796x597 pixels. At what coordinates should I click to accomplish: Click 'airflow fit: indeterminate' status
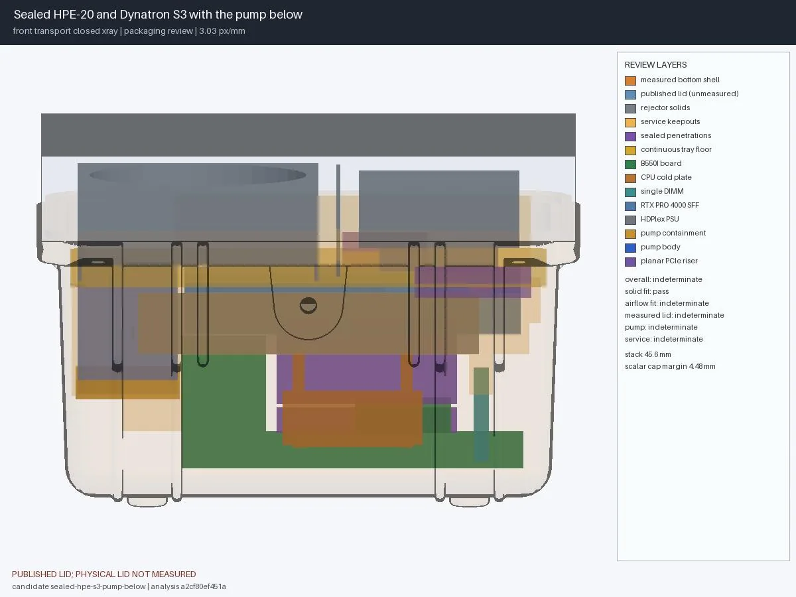[x=667, y=303]
